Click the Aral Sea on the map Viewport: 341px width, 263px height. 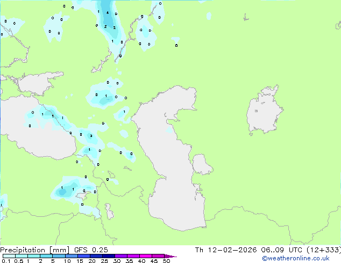[264, 111]
